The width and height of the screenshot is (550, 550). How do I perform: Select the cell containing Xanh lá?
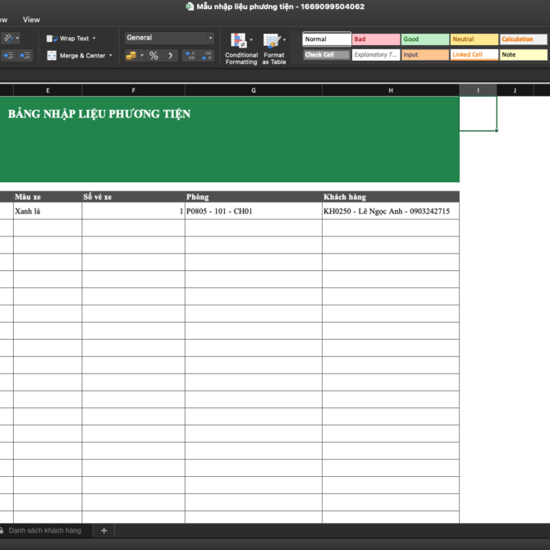47,211
